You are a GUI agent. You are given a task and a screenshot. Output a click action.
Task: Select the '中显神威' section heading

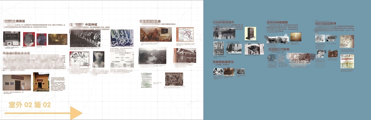[91, 24]
